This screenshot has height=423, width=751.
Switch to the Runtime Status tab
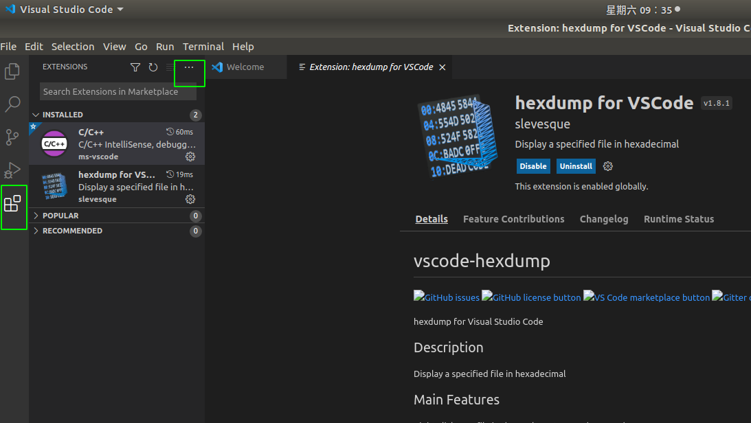(679, 219)
